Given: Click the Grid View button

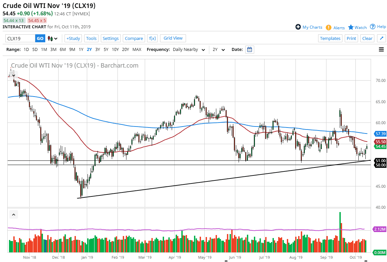Looking at the screenshot, I should (173, 38).
